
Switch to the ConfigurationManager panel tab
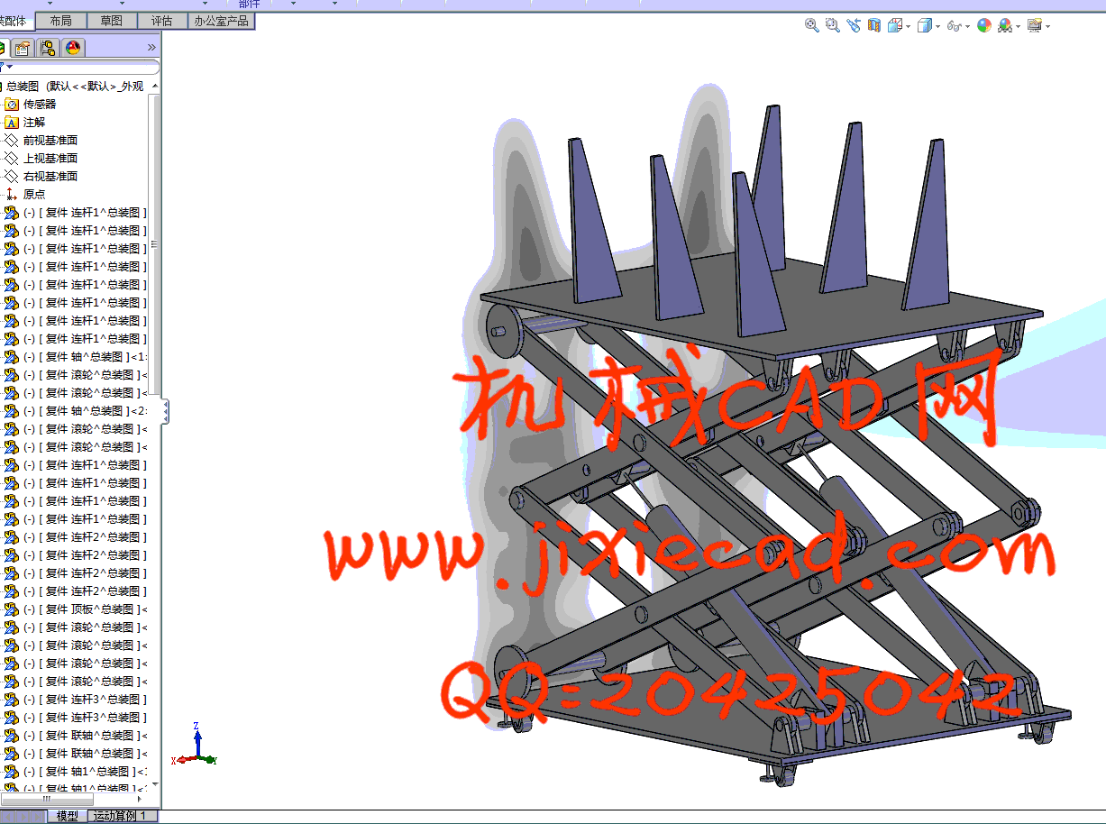pyautogui.click(x=48, y=48)
